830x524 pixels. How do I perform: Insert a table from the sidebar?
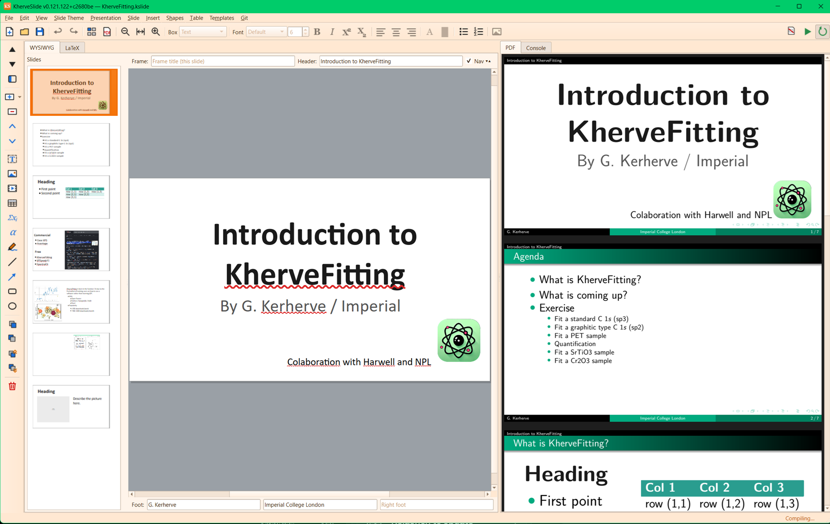pyautogui.click(x=12, y=203)
